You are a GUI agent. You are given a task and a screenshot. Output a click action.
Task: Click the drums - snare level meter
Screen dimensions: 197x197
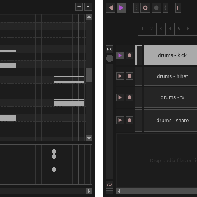pos(139,120)
